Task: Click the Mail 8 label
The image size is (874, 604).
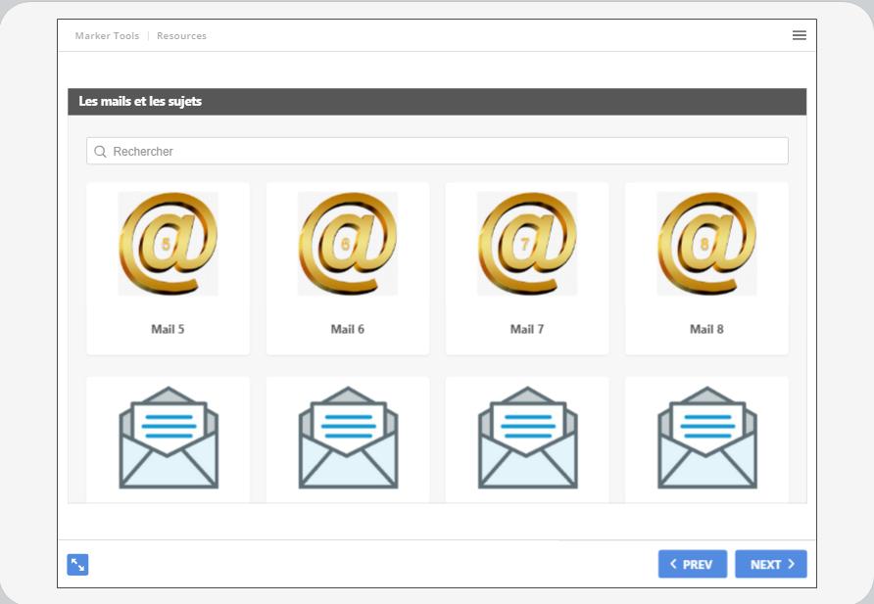Action: pos(706,329)
